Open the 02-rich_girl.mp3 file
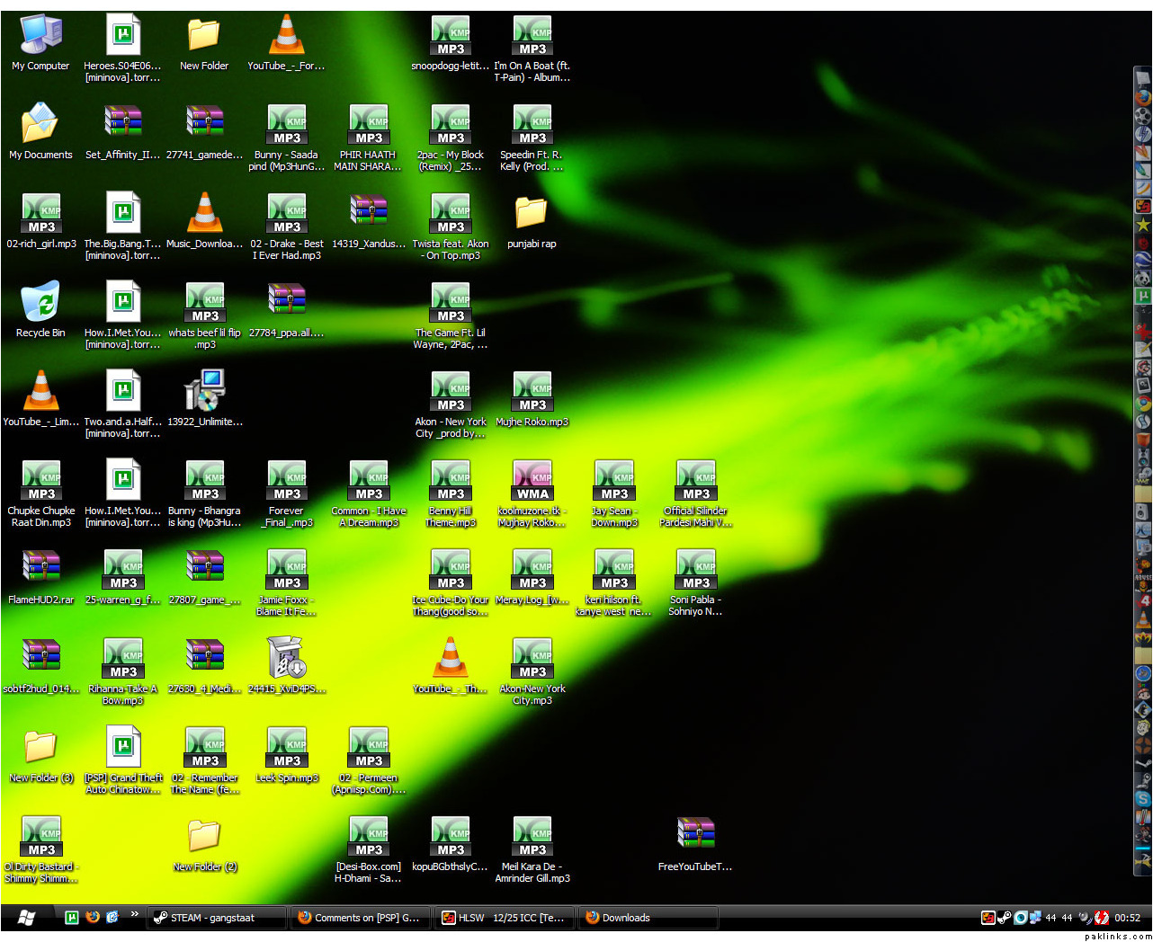The width and height of the screenshot is (1153, 942). pyautogui.click(x=40, y=214)
